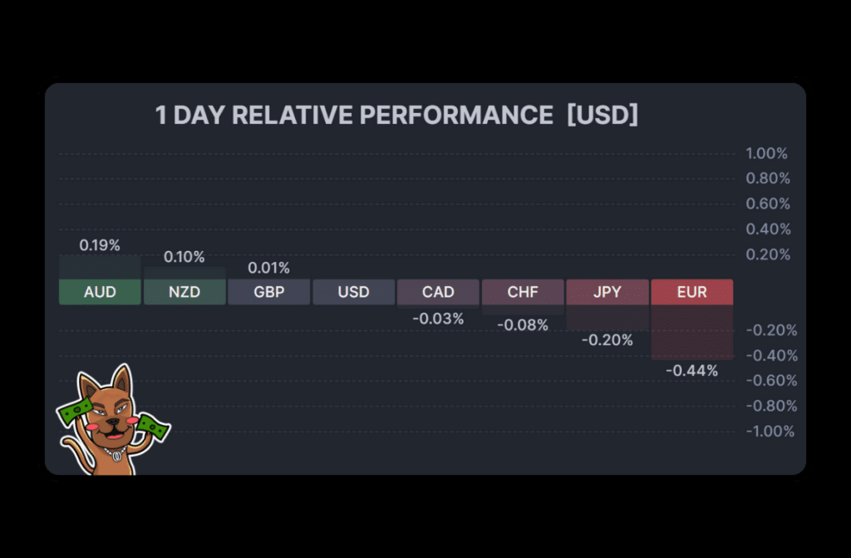Click the -0.03% value below CAD
Image resolution: width=851 pixels, height=558 pixels.
[438, 318]
